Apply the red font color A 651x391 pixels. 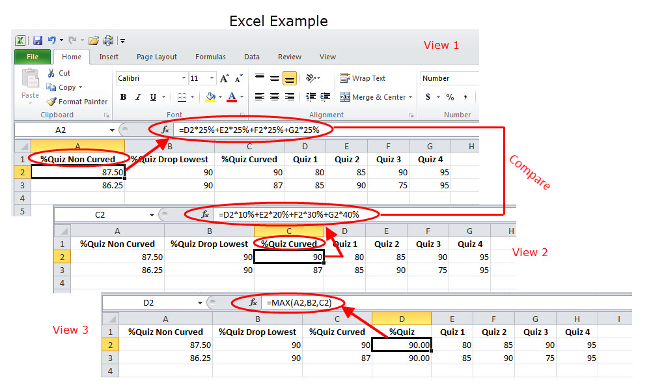pyautogui.click(x=232, y=97)
